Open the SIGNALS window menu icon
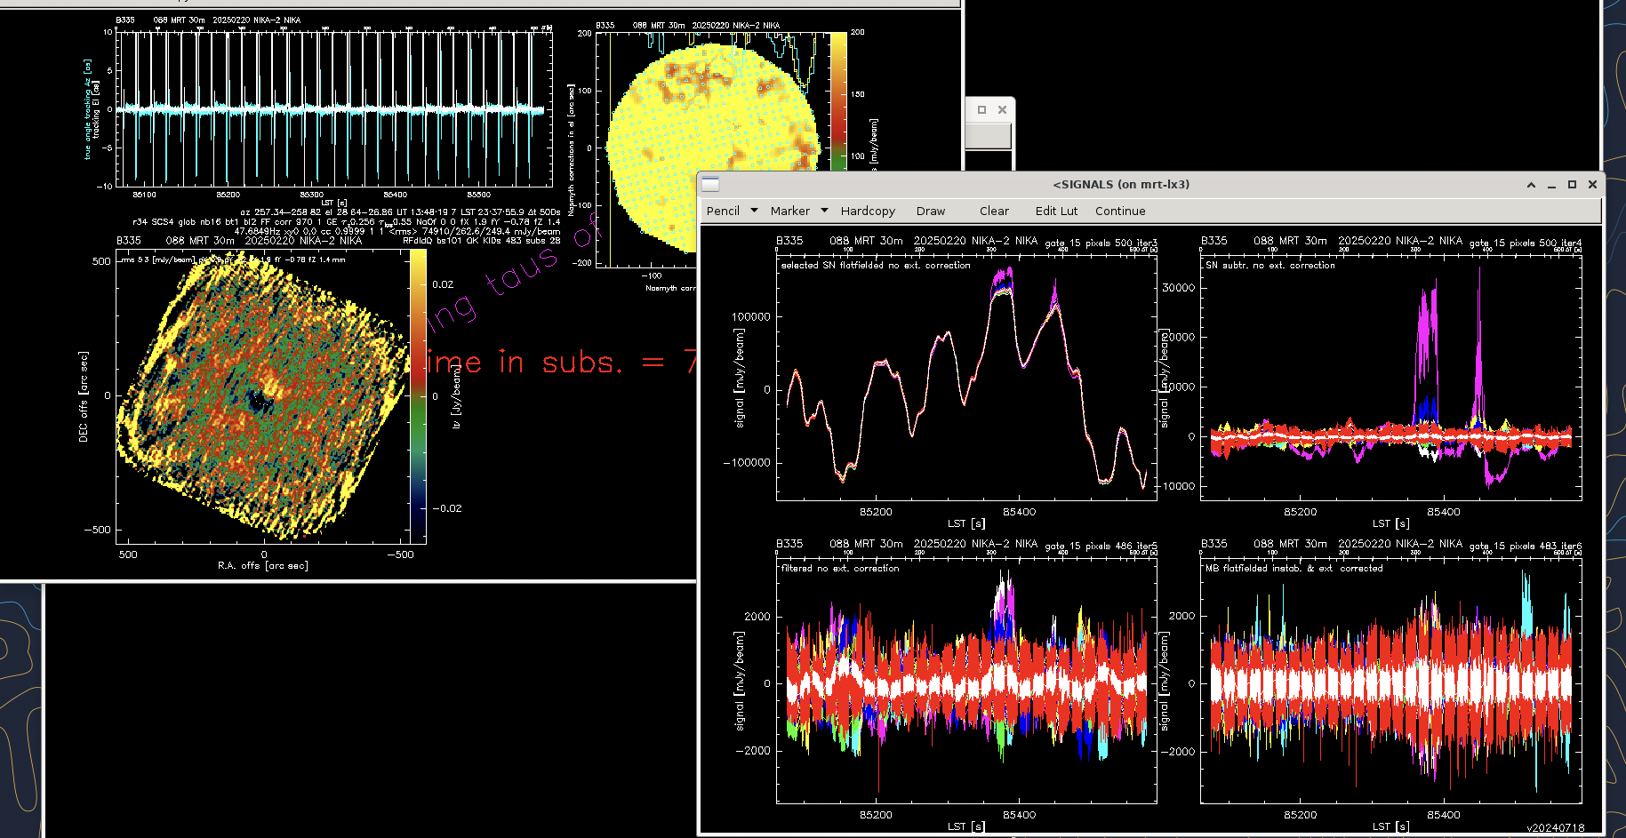This screenshot has width=1626, height=838. point(710,185)
